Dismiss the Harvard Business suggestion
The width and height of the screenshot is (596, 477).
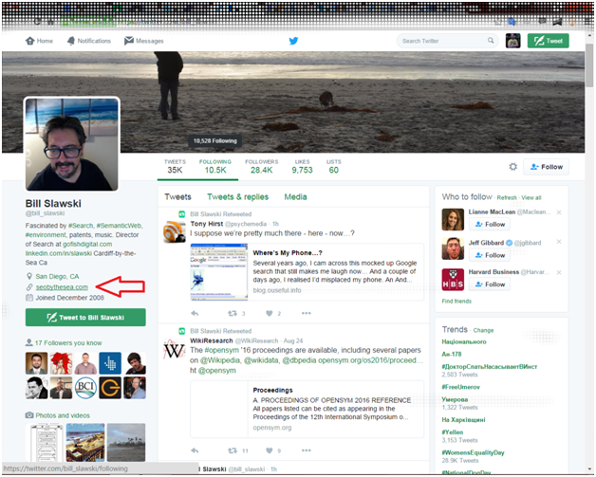(x=559, y=272)
